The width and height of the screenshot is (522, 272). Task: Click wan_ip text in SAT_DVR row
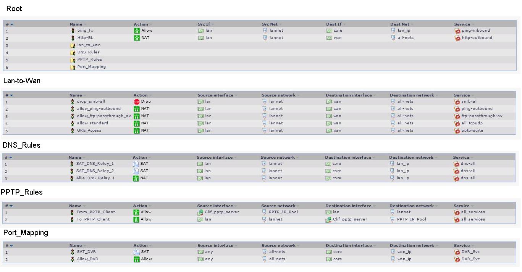coord(404,252)
